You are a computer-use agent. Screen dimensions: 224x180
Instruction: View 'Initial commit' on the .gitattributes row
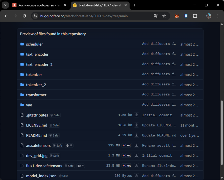[x=157, y=115]
